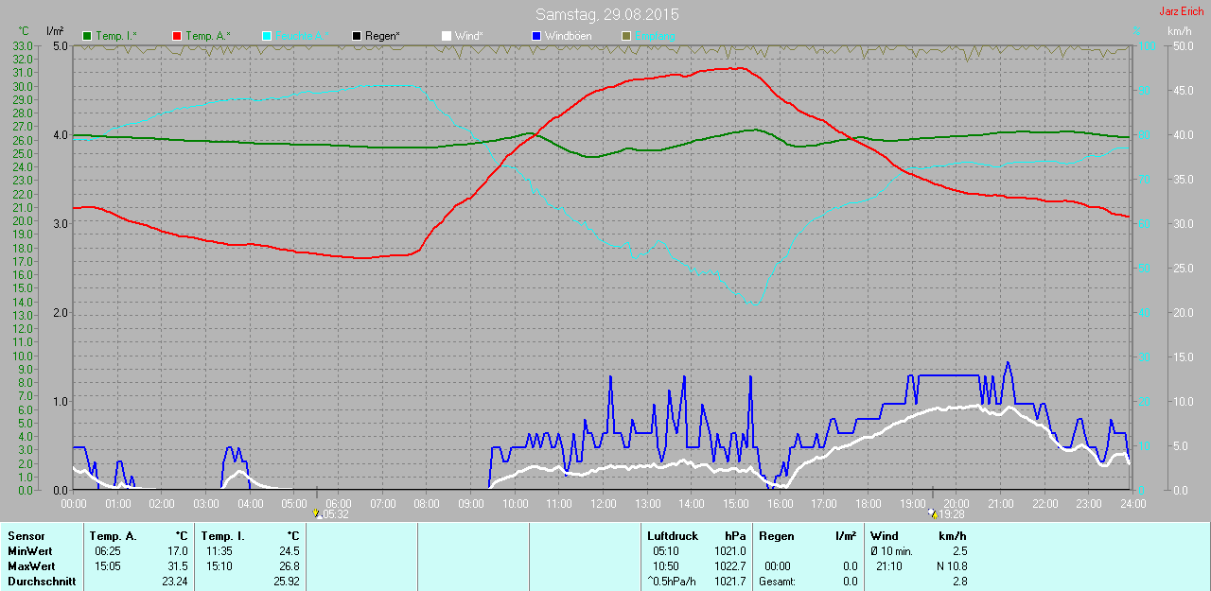
Task: Click the 24:00 label on the time axis
Action: [1132, 503]
